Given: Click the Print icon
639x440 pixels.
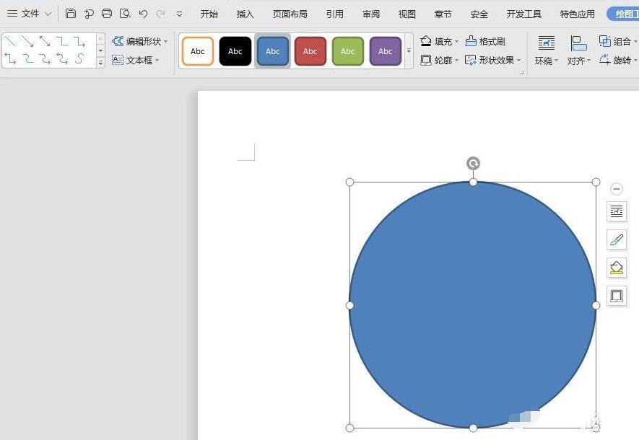Looking at the screenshot, I should click(107, 14).
